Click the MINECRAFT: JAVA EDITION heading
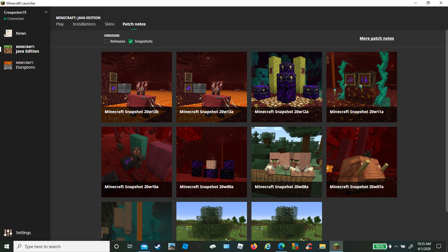Image resolution: width=448 pixels, height=252 pixels. 78,18
